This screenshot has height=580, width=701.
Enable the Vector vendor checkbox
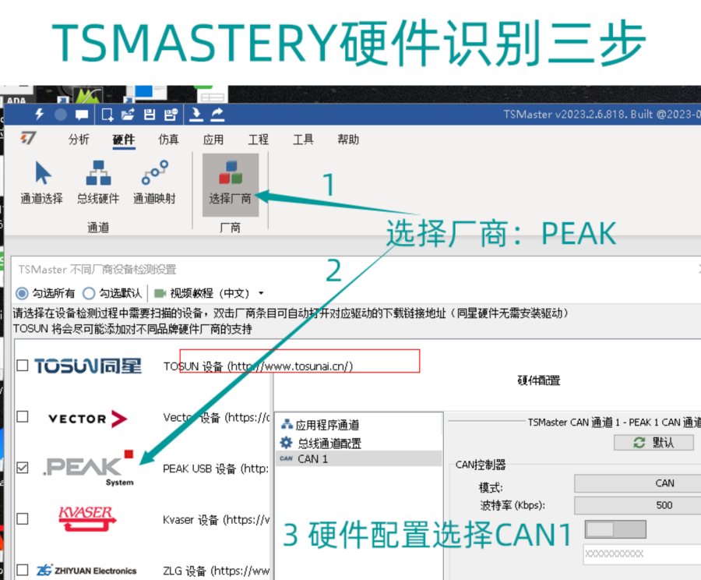click(23, 416)
